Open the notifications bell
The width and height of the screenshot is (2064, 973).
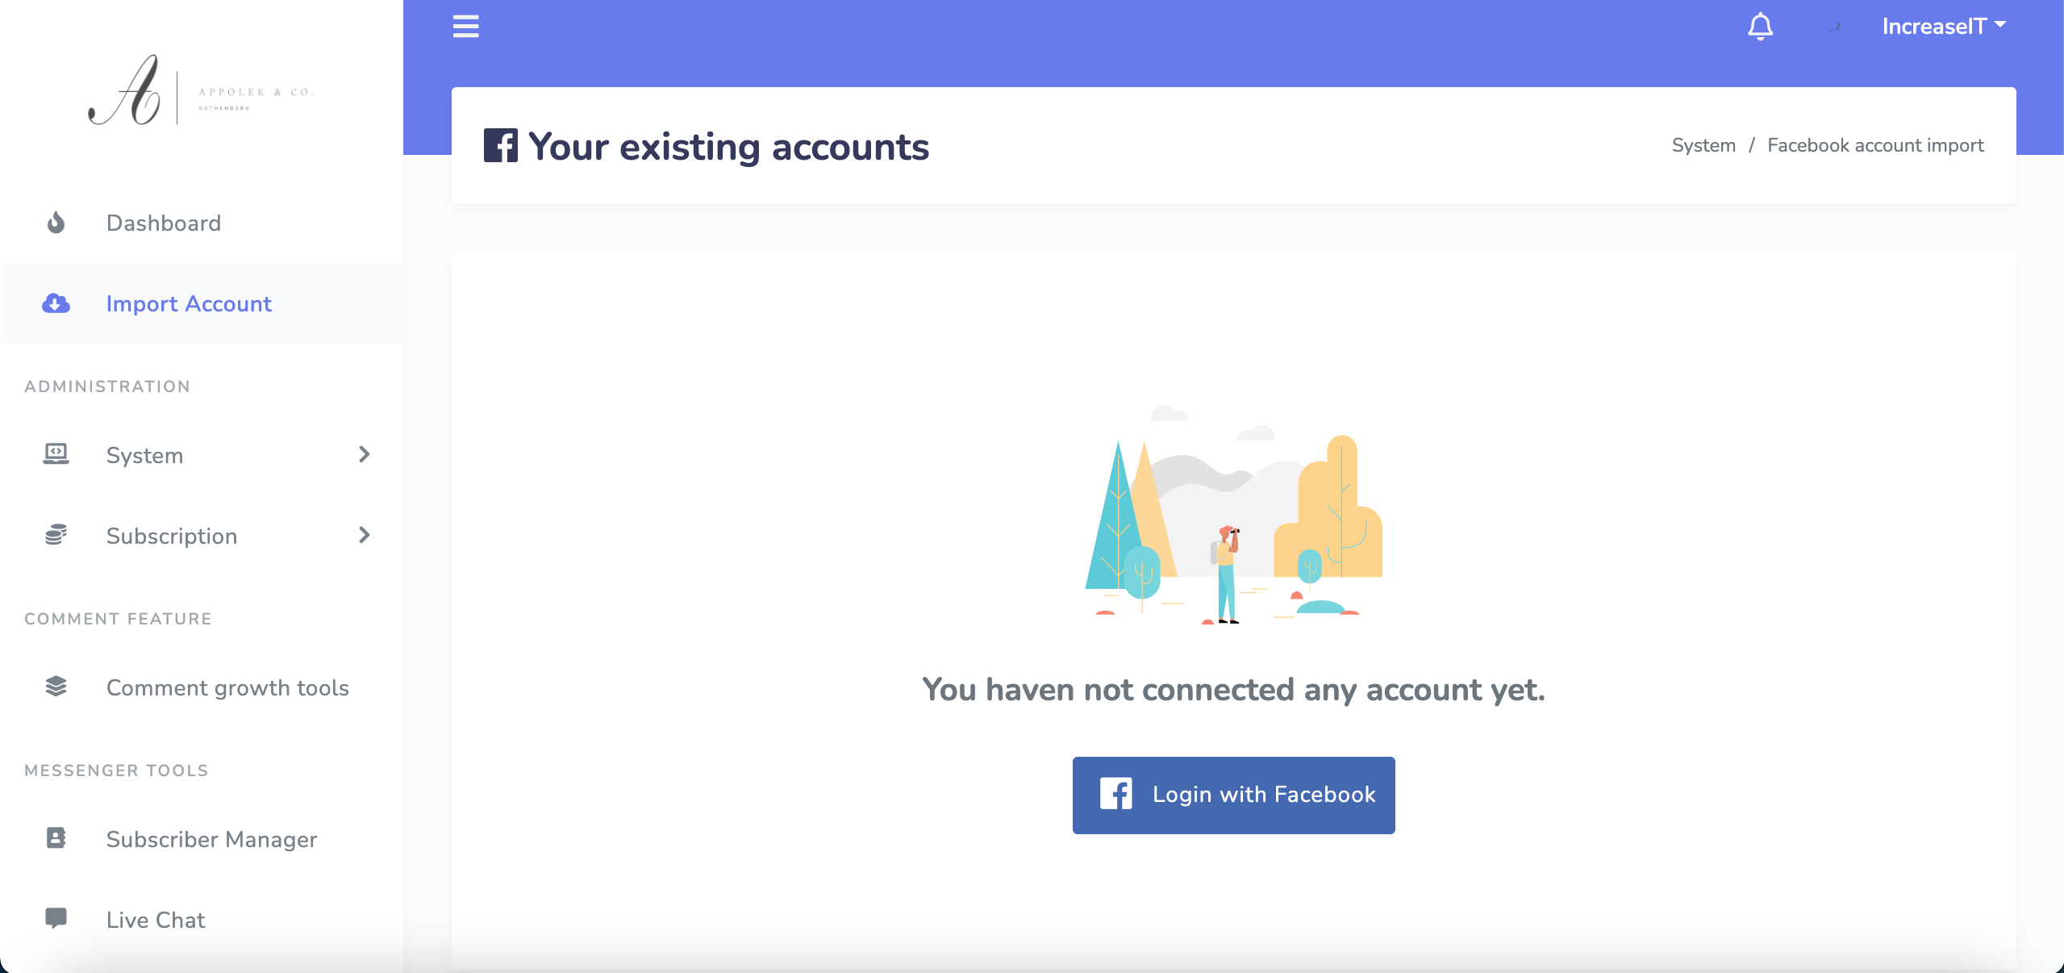(1760, 27)
